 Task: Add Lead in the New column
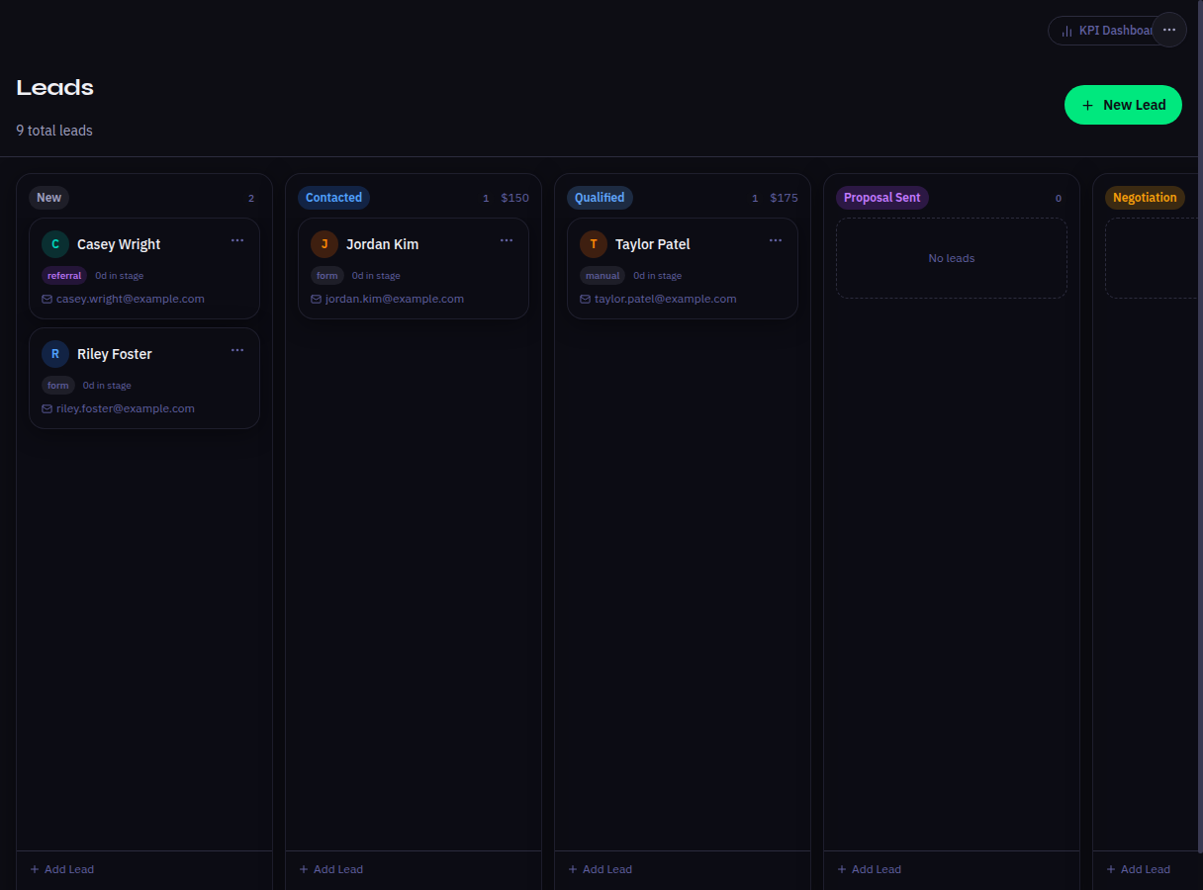click(61, 869)
